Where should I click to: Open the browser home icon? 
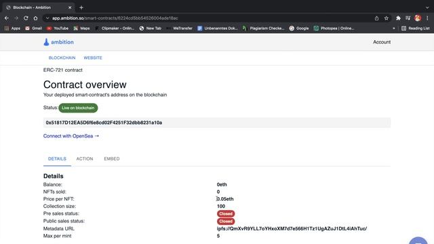pos(35,18)
